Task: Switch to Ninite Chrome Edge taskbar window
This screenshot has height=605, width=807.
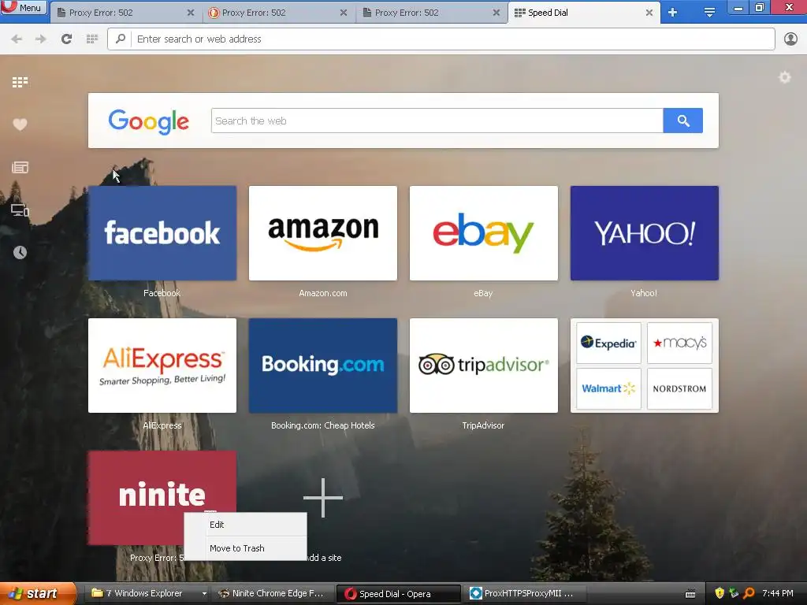Action: (x=273, y=594)
